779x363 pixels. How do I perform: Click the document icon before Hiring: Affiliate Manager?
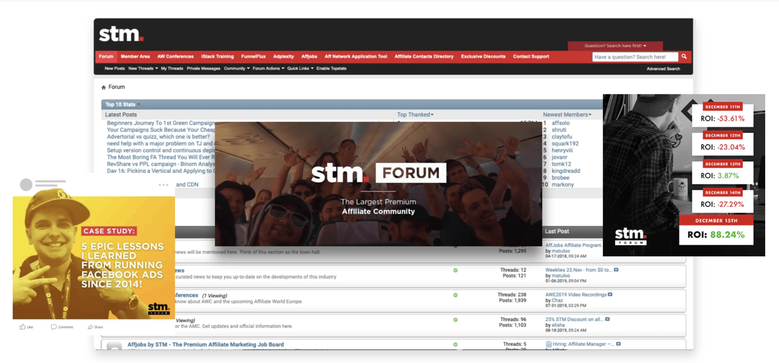coord(549,344)
